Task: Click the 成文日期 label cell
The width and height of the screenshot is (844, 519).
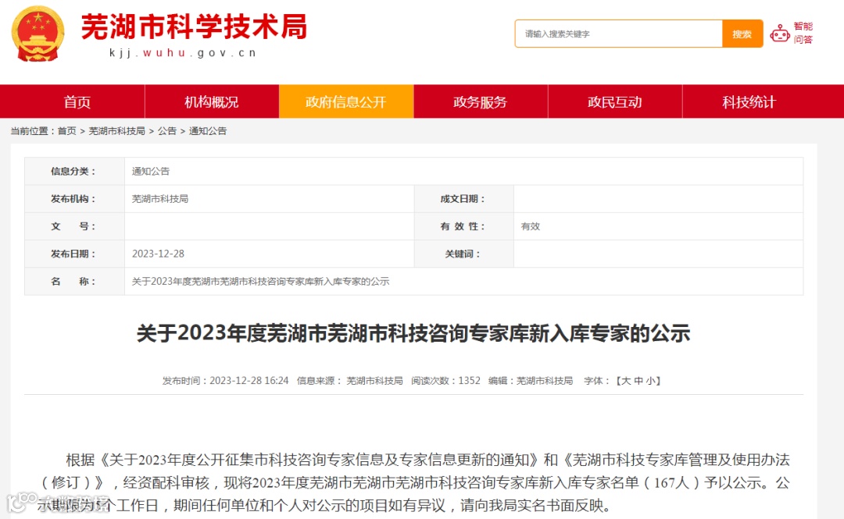Action: 463,199
